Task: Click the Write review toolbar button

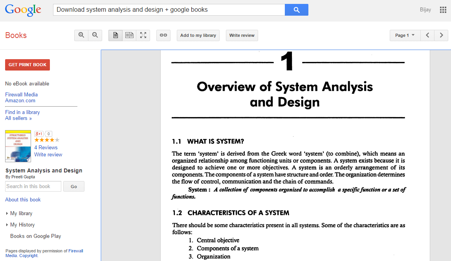Action: pos(242,35)
